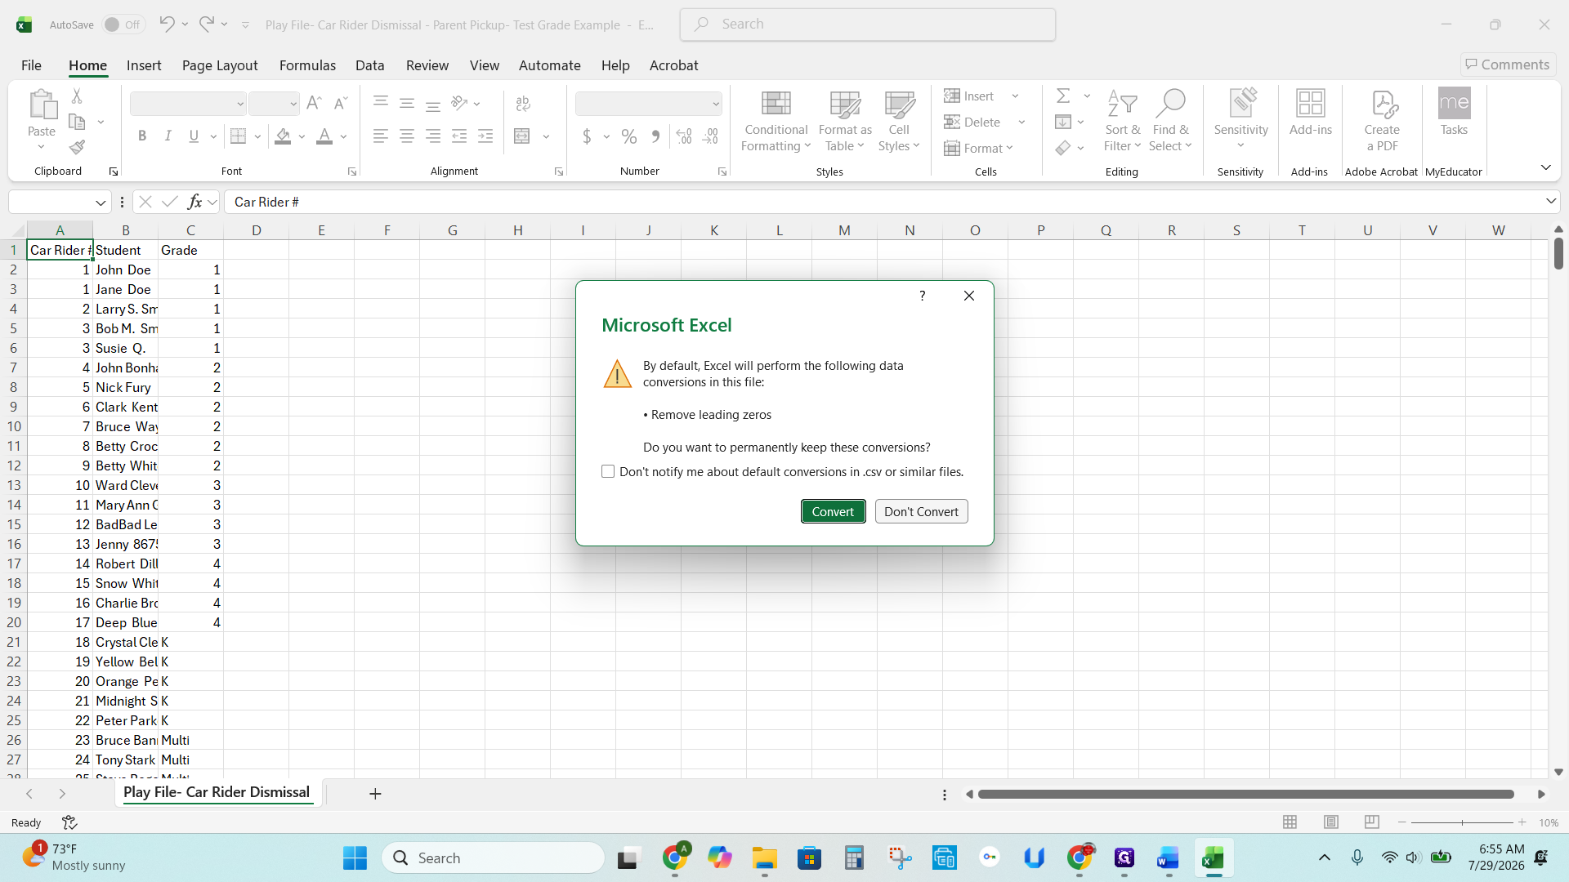This screenshot has width=1569, height=882.
Task: Select column D header
Action: 257,230
